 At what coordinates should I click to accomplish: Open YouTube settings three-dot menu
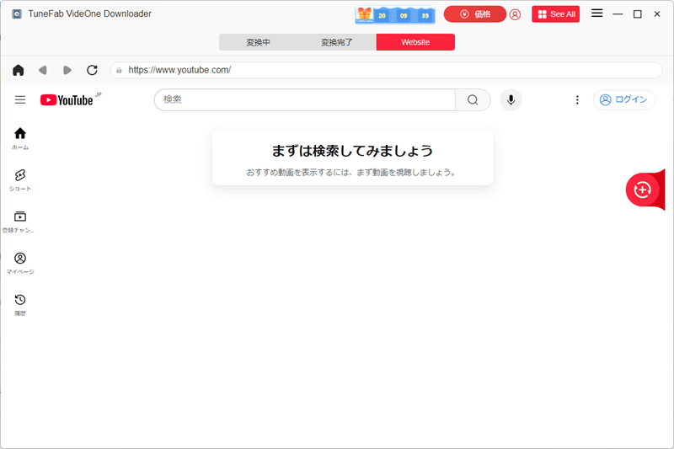(x=577, y=99)
